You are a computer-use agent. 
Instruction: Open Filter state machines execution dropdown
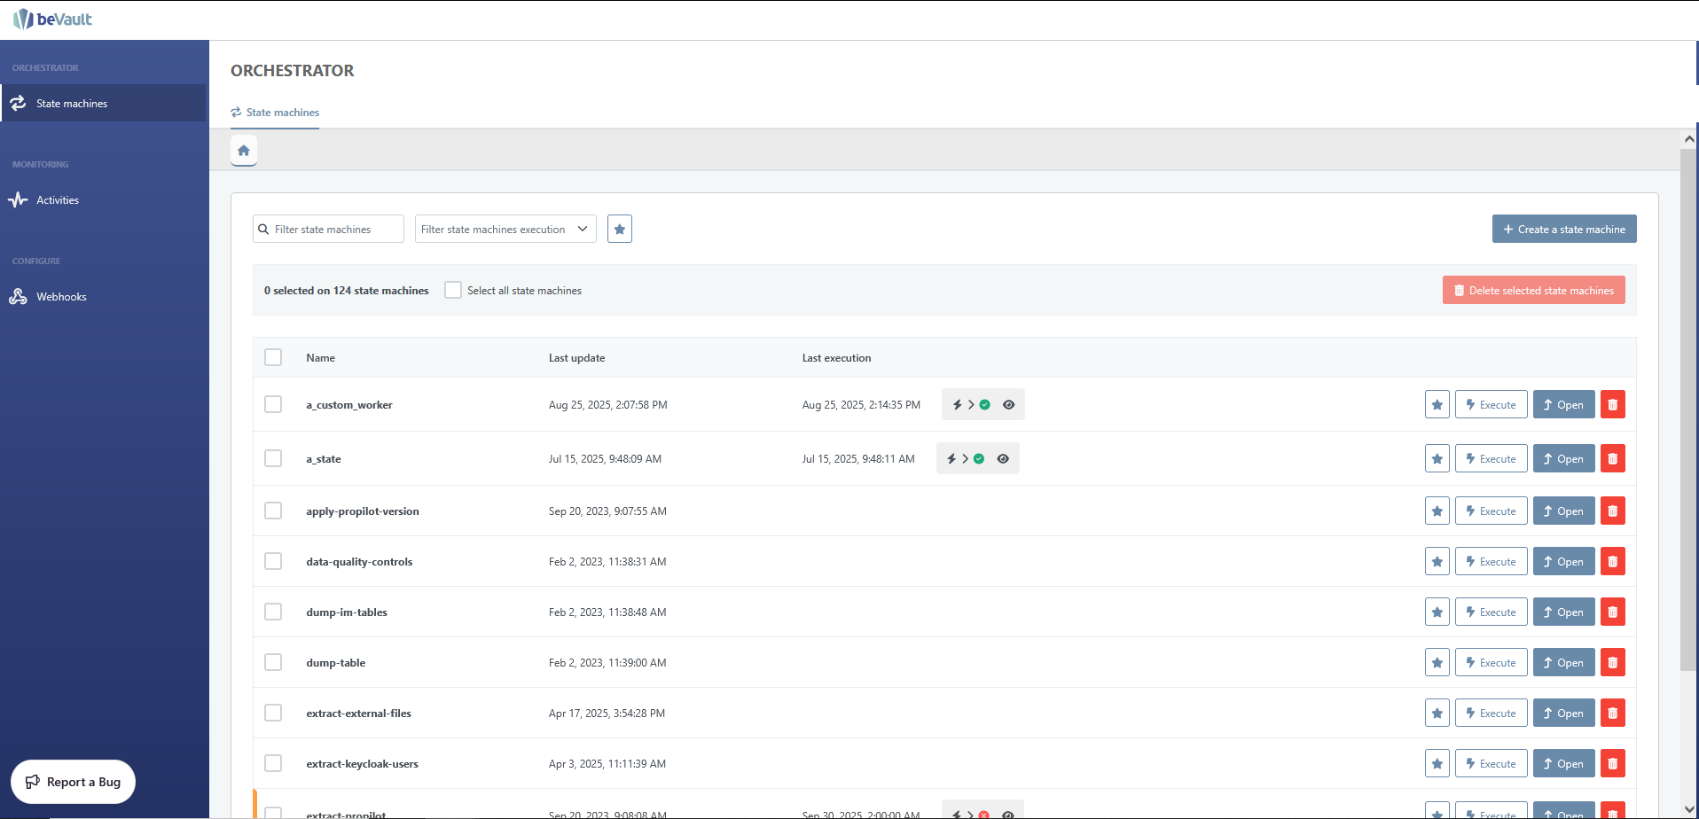coord(505,230)
